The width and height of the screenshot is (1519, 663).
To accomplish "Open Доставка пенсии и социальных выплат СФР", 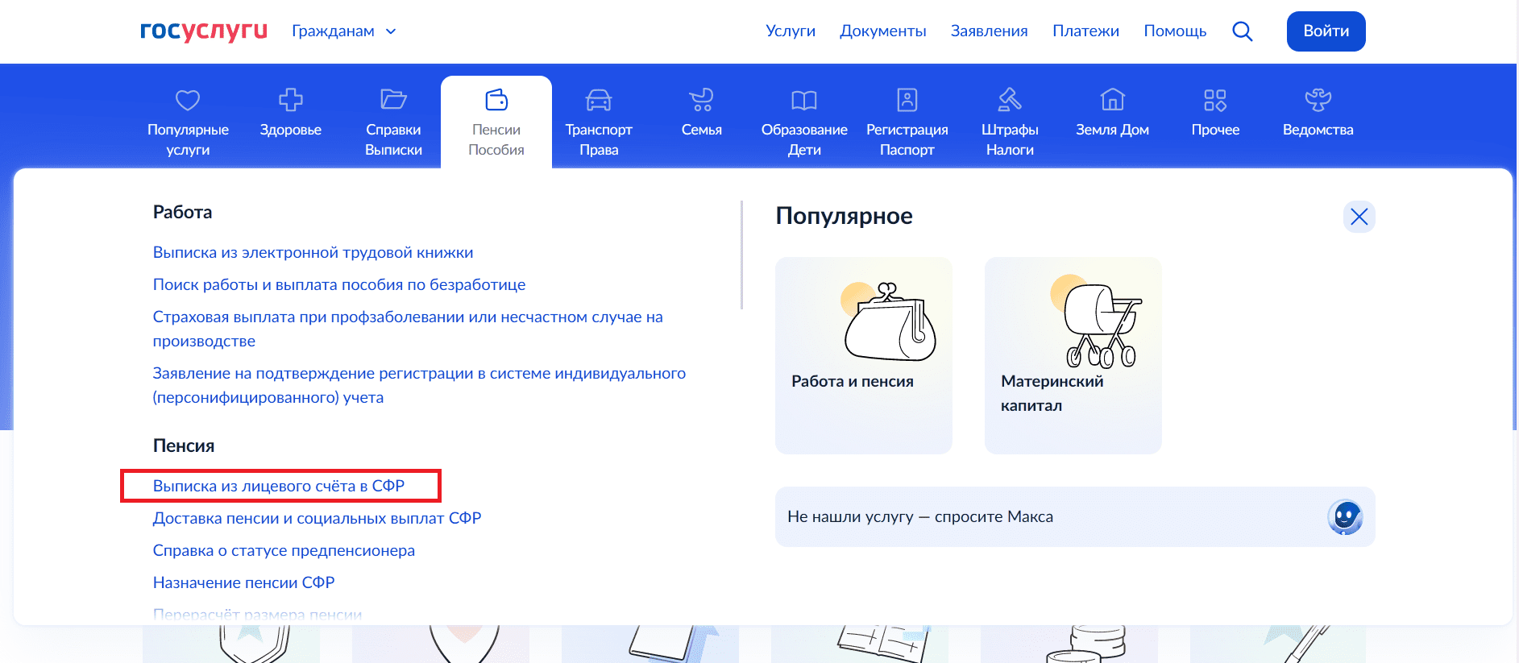I will click(317, 518).
